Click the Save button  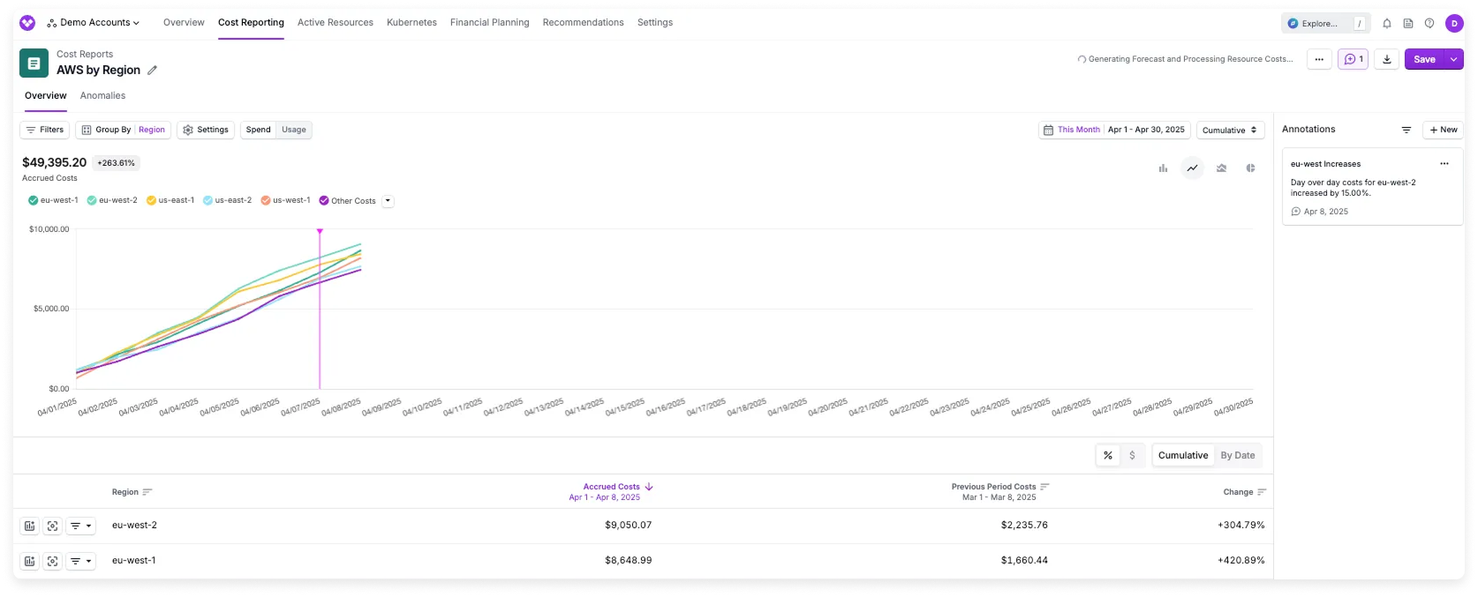(x=1424, y=59)
